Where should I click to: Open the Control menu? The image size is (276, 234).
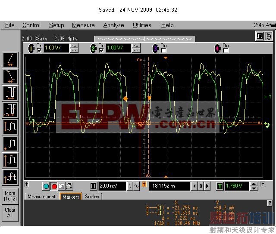[x=31, y=25]
